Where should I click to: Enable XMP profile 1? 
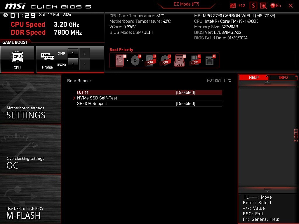point(73,53)
